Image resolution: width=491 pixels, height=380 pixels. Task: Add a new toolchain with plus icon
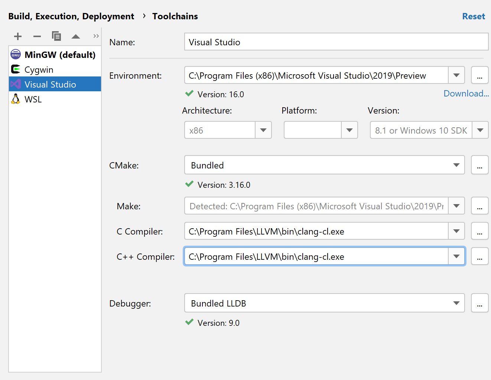18,36
